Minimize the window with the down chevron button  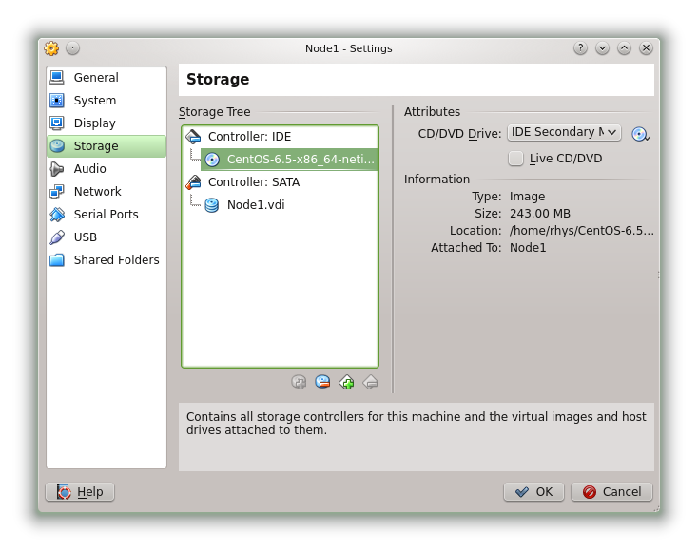click(602, 48)
